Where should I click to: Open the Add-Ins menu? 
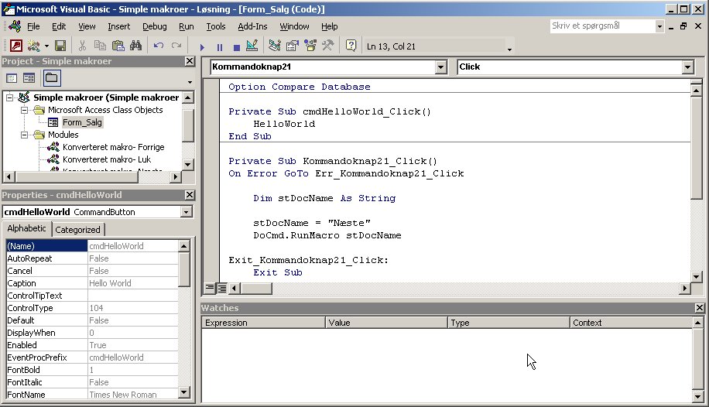[x=253, y=26]
